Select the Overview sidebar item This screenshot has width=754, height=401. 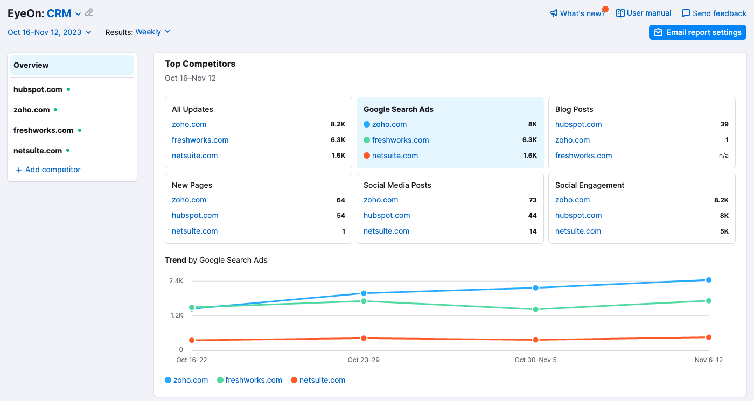[72, 65]
